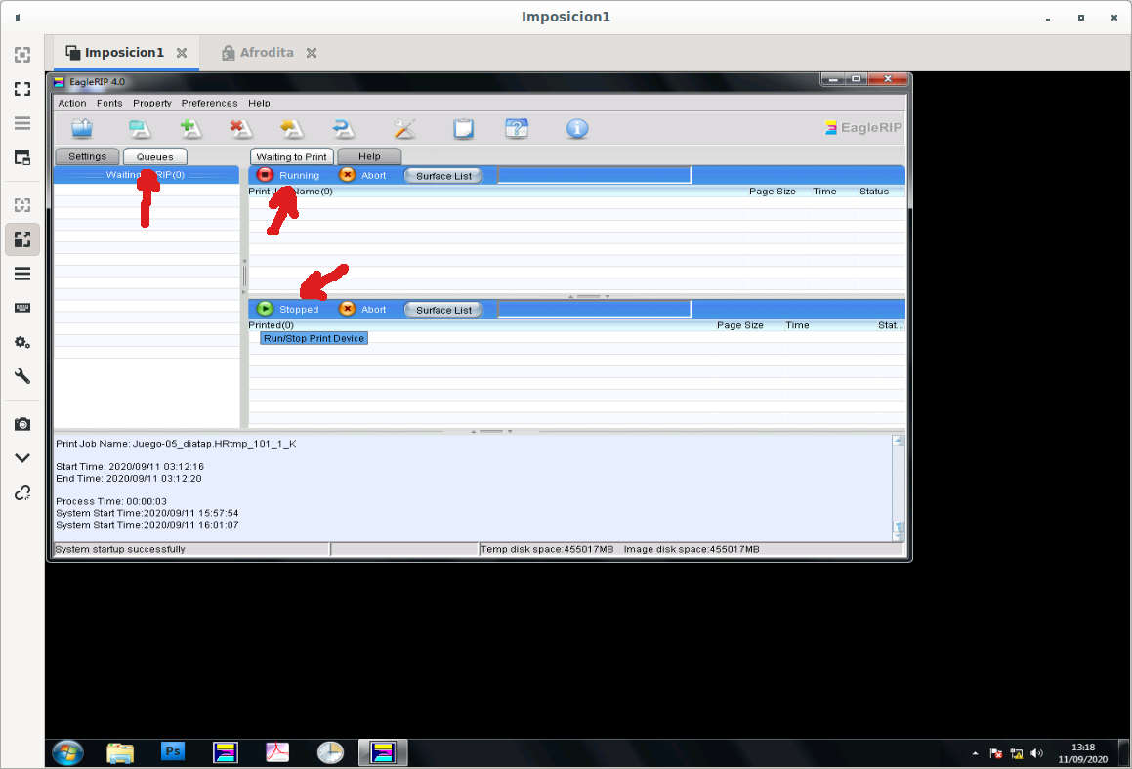Click the wrench icon in left sidebar
Image resolution: width=1132 pixels, height=769 pixels.
[x=21, y=376]
